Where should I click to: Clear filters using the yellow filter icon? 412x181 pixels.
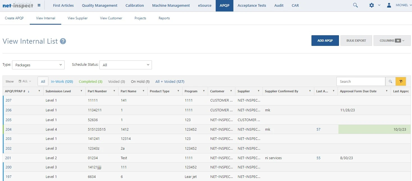click(x=400, y=81)
